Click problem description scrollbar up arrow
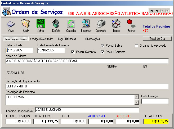The height and width of the screenshot is (129, 174). tap(137, 97)
